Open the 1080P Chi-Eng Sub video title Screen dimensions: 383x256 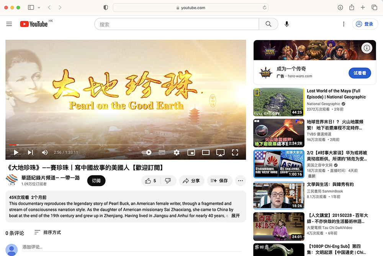click(336, 249)
